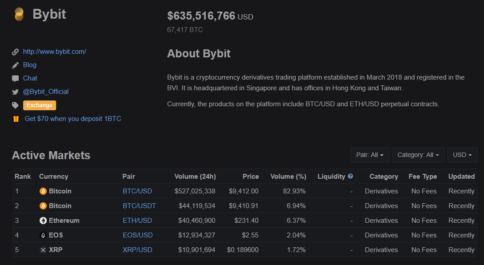The image size is (484, 265).
Task: Click the Volume (24h) column header
Action: [x=195, y=177]
